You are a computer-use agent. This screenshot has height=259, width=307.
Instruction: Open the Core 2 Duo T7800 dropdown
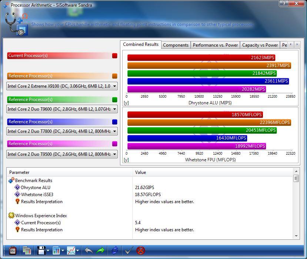click(62, 131)
